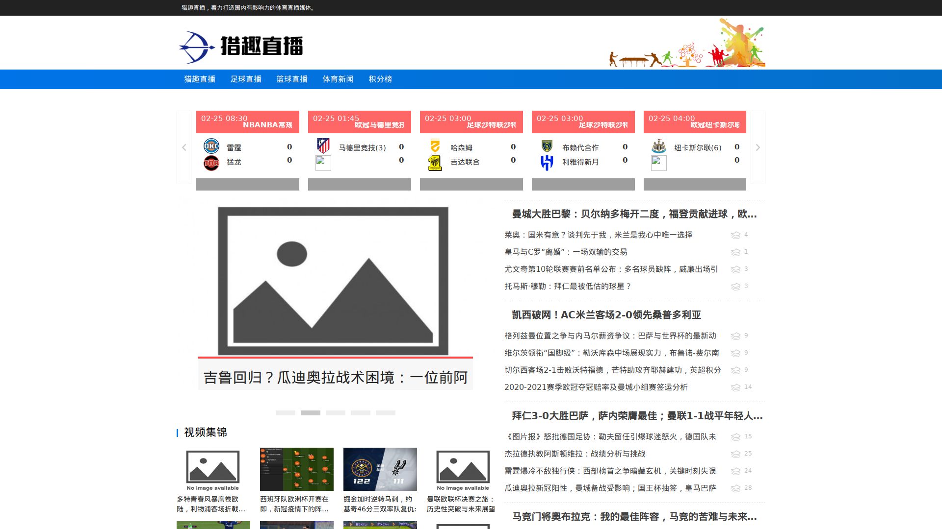Click the Nuggets vs Spurs video thumbnail
Image resolution: width=942 pixels, height=529 pixels.
pyautogui.click(x=380, y=469)
